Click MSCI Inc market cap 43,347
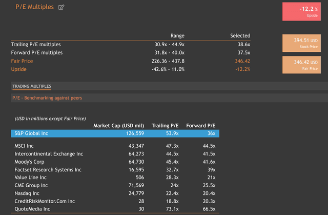The image size is (328, 215). pos(136,146)
